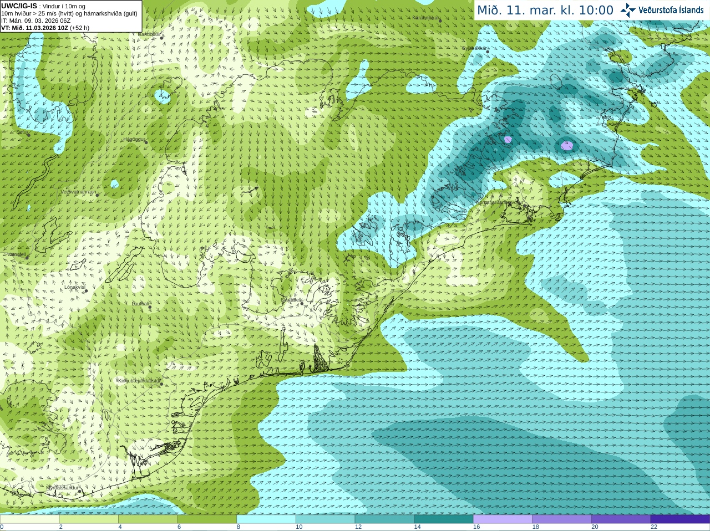Click the Laufbali station marker dot
Screen dimensions: 710x531
(150, 306)
